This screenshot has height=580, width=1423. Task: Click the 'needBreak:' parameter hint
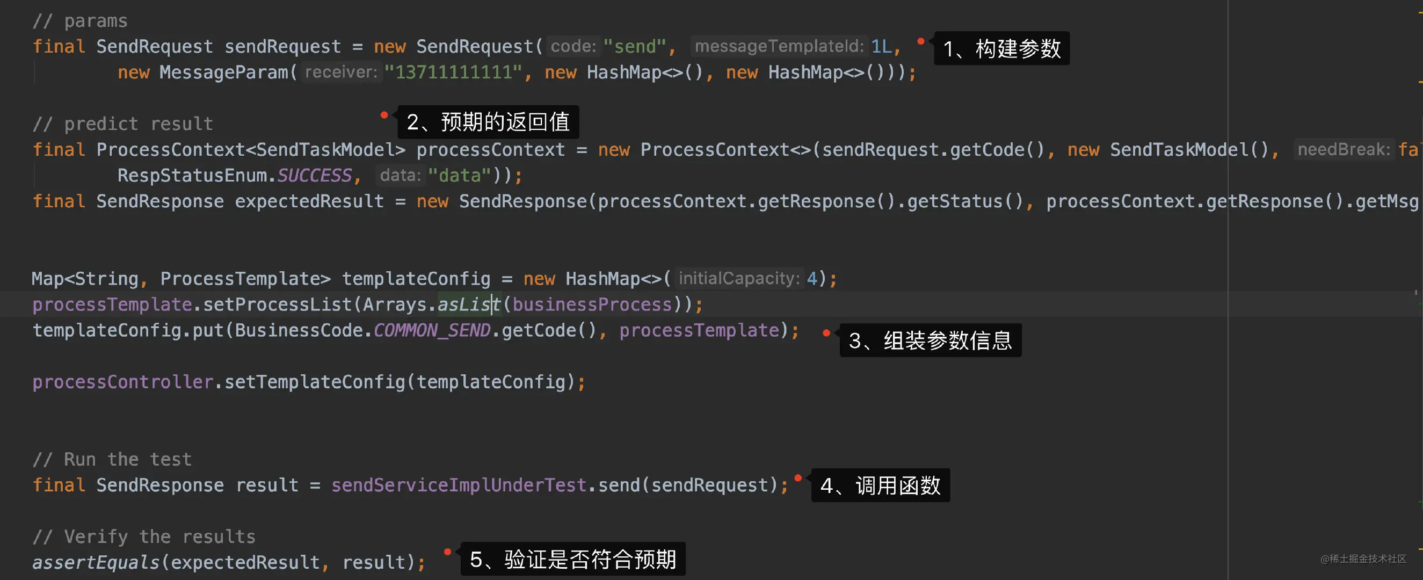coord(1343,150)
